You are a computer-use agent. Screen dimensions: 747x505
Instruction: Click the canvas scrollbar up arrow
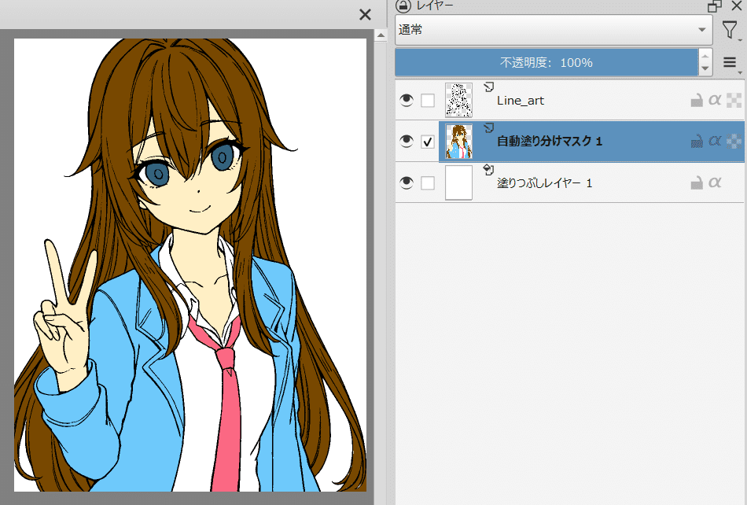click(x=381, y=35)
